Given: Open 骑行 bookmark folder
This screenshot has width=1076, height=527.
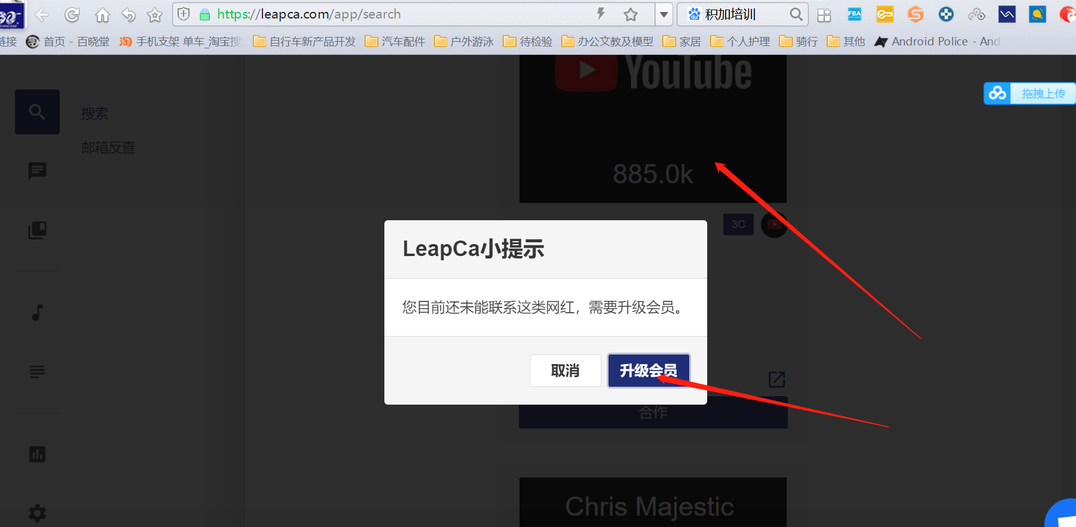Looking at the screenshot, I should [799, 41].
